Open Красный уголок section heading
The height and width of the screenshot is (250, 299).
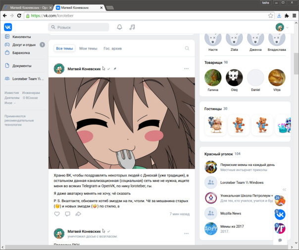[x=218, y=154]
